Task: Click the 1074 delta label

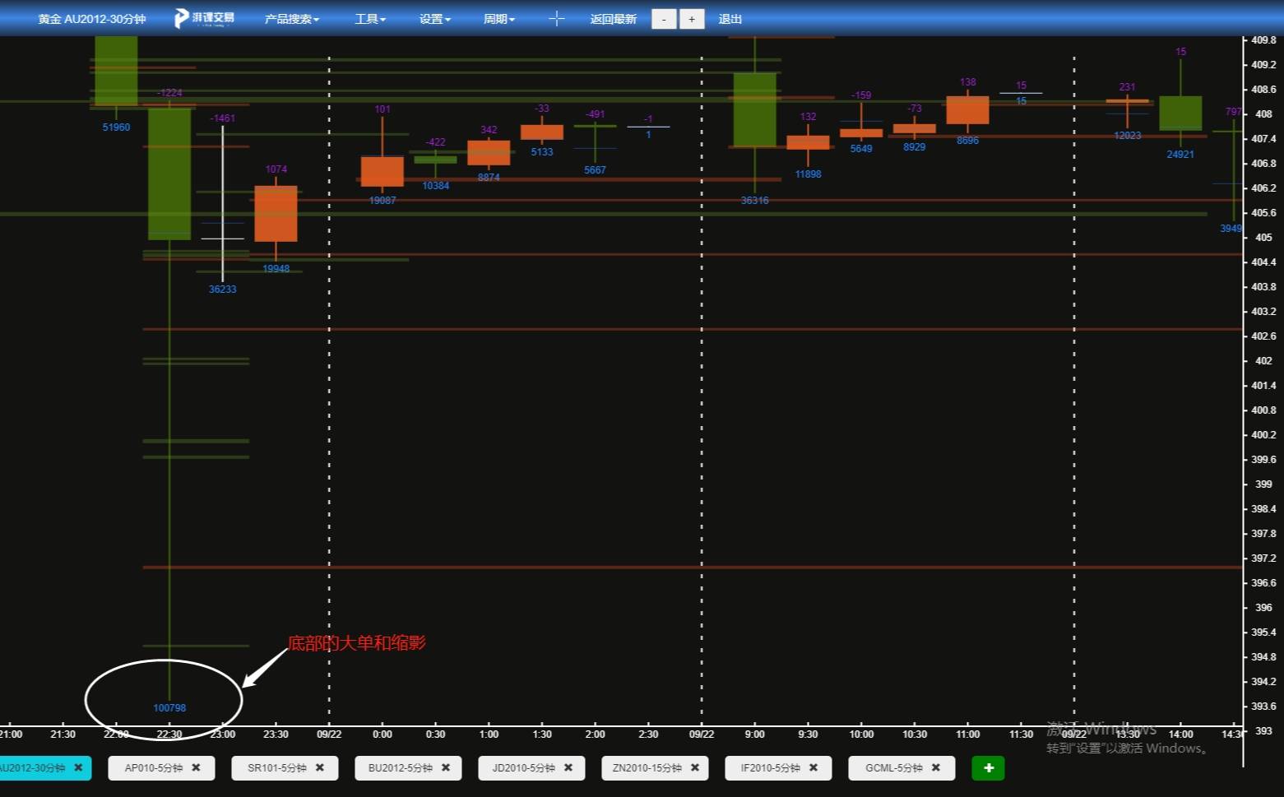Action: click(x=276, y=169)
